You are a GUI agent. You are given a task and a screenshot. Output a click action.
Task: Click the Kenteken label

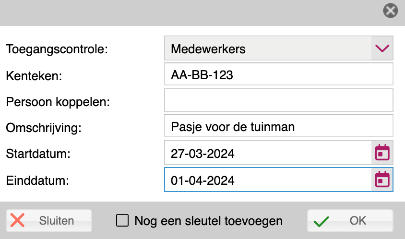point(34,76)
